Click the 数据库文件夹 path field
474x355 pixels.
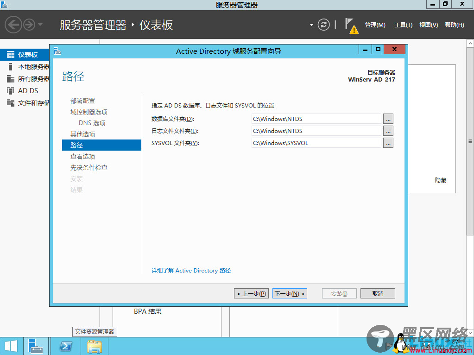coord(316,119)
